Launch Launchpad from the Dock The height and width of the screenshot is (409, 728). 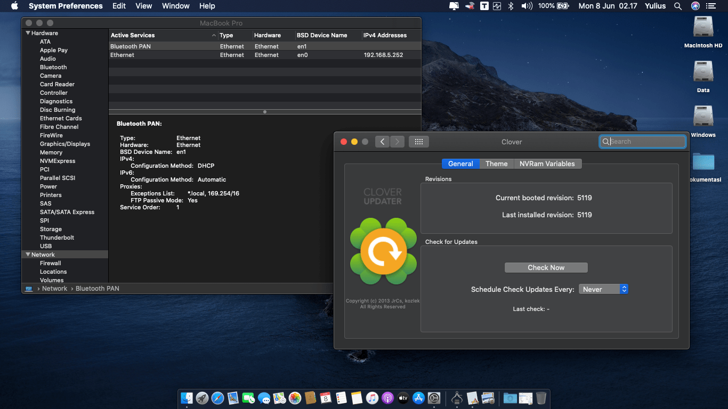(202, 398)
